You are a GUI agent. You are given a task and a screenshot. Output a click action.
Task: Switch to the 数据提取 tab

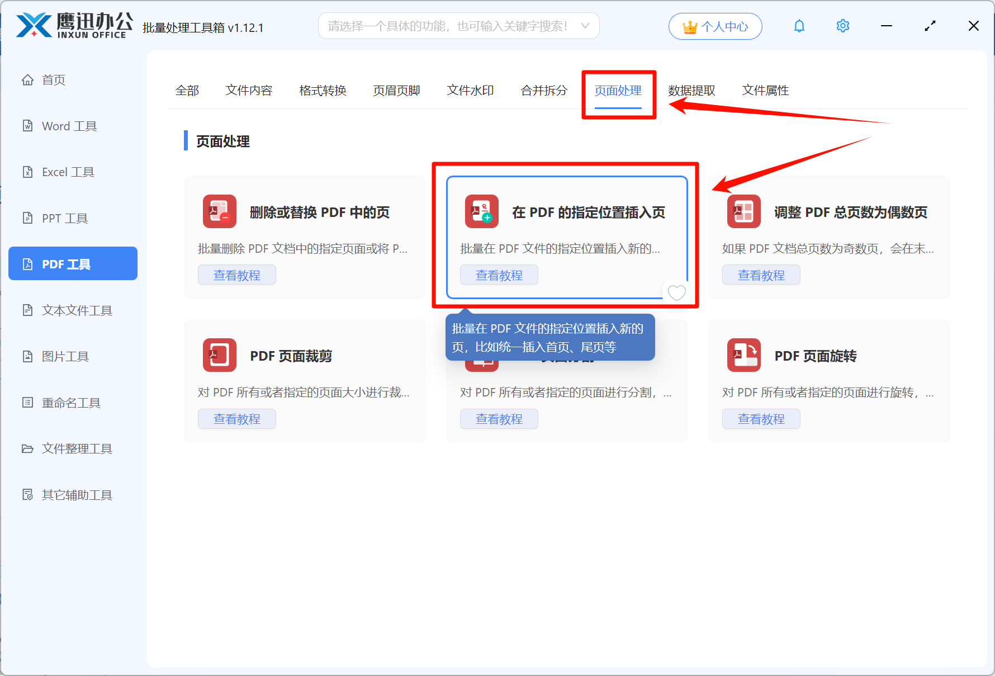692,91
